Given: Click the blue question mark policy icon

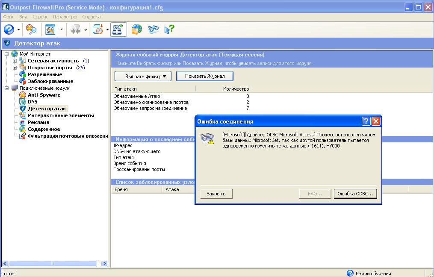Looking at the screenshot, I should pos(9,29).
